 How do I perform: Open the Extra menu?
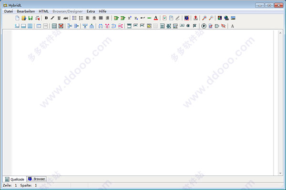coord(91,11)
